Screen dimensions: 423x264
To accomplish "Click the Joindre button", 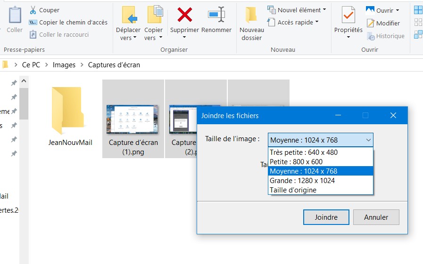I will point(326,217).
